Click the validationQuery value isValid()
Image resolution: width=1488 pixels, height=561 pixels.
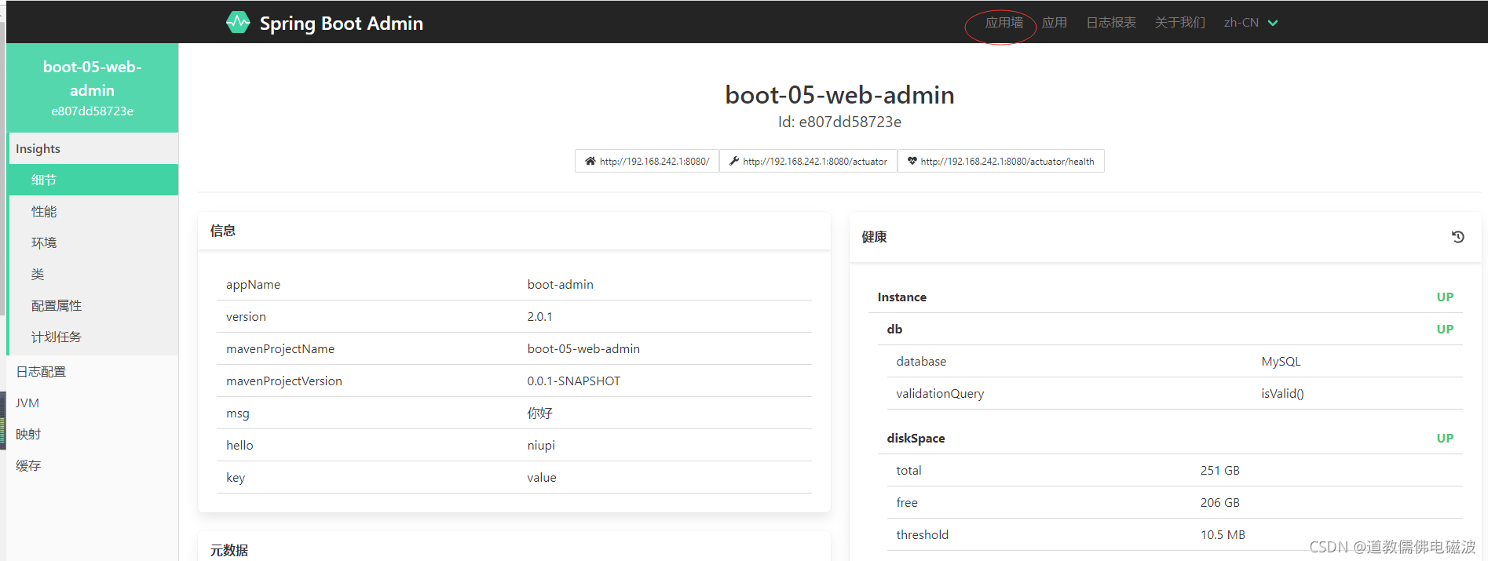pos(1282,393)
